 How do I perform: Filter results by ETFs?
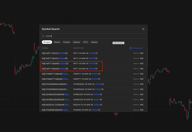(86, 42)
